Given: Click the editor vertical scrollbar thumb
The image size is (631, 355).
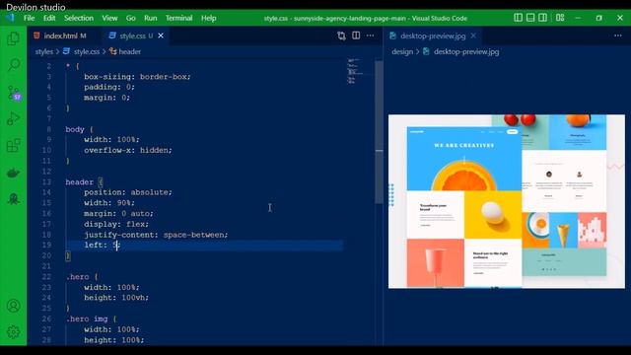Looking at the screenshot, I should (x=379, y=131).
